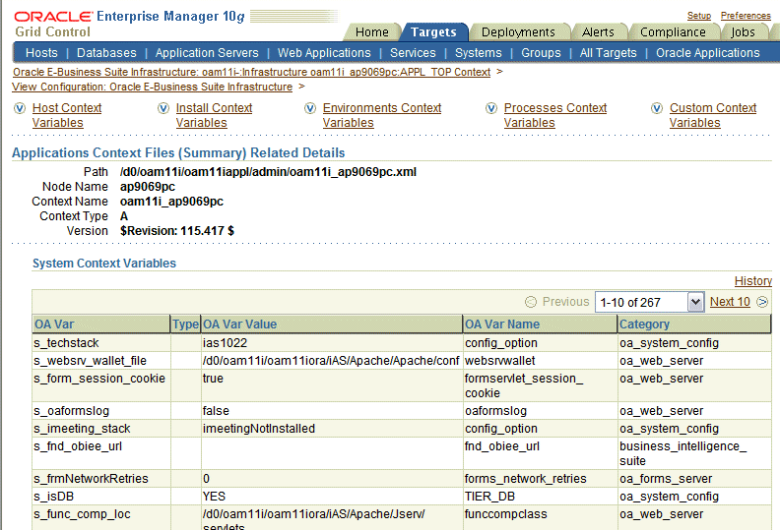780x530 pixels.
Task: Click the forms_network_retries name cell
Action: tap(541, 479)
